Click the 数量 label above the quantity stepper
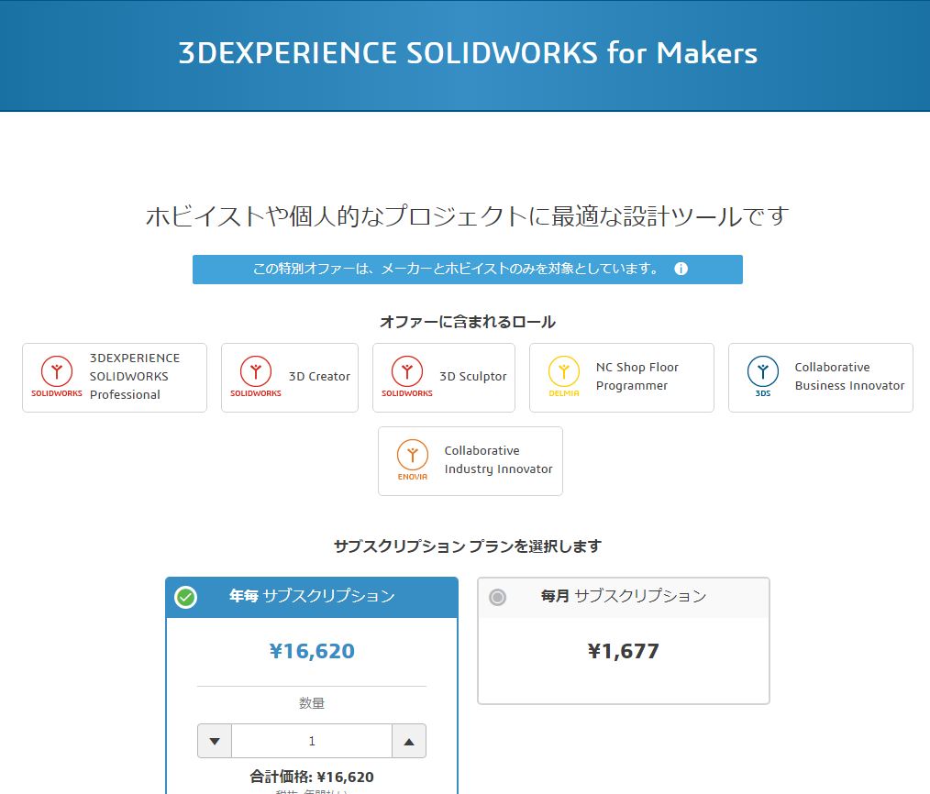 [x=312, y=703]
